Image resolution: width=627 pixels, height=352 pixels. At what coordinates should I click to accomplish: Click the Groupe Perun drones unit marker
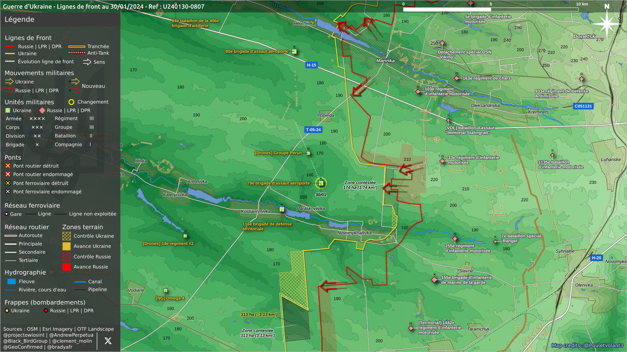pyautogui.click(x=308, y=153)
